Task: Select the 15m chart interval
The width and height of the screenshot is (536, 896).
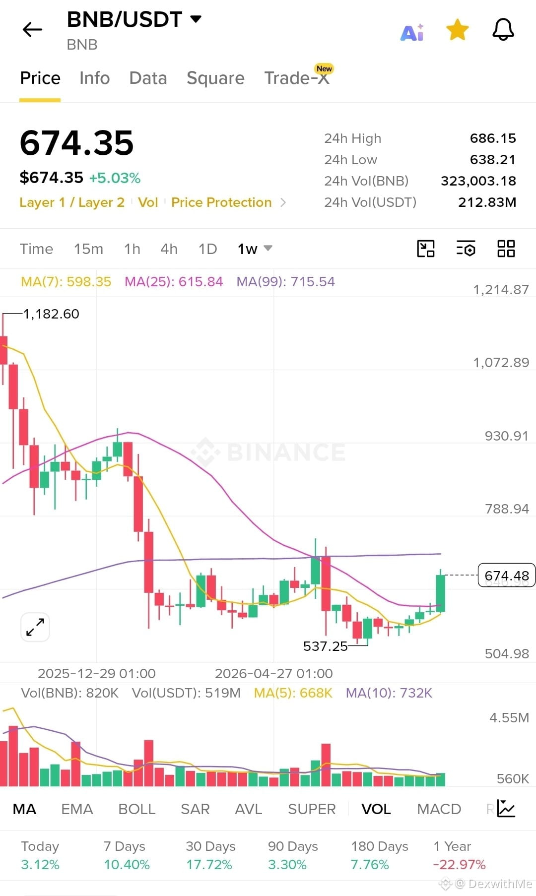Action: coord(88,249)
